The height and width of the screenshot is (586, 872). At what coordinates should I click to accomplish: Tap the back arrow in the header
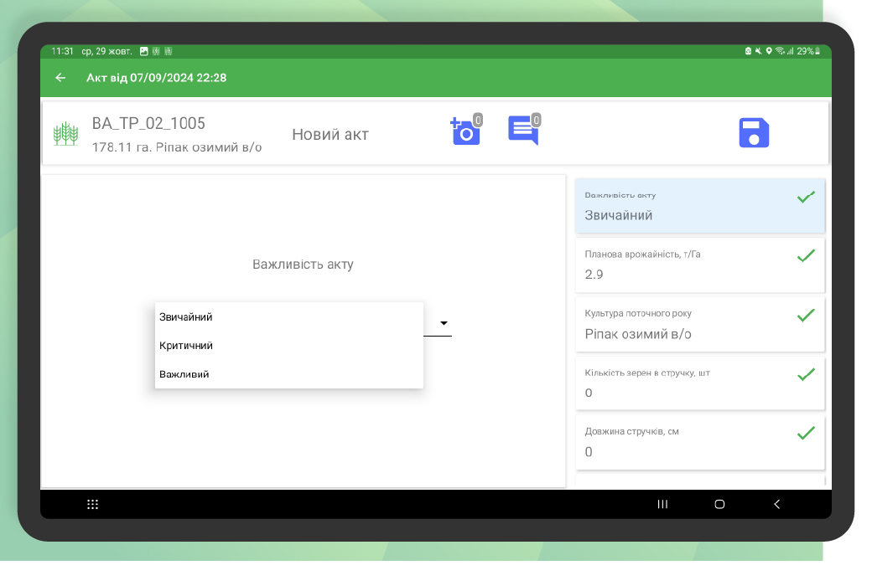60,78
